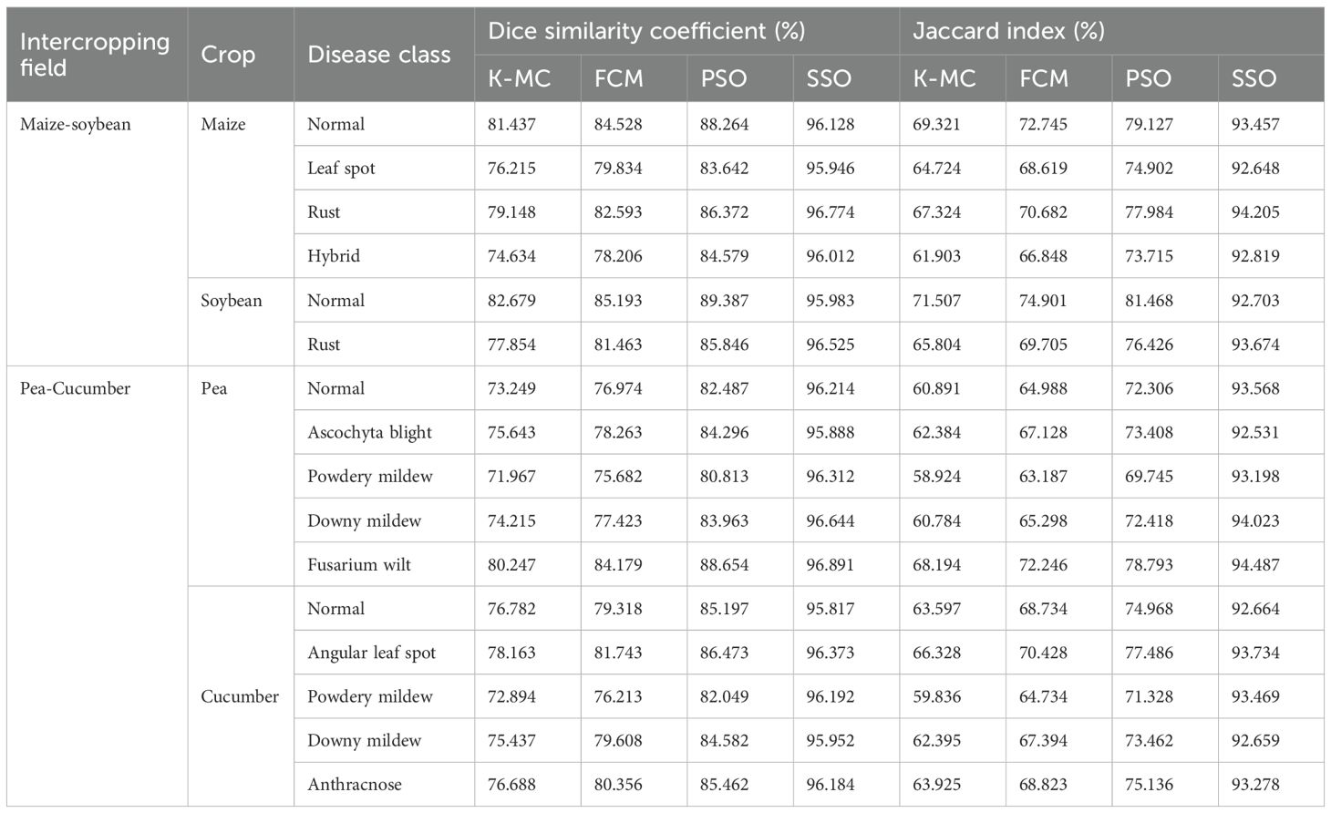Click the Jaccard index (%) header
Viewport: 1331px width, 813px height.
click(1008, 31)
